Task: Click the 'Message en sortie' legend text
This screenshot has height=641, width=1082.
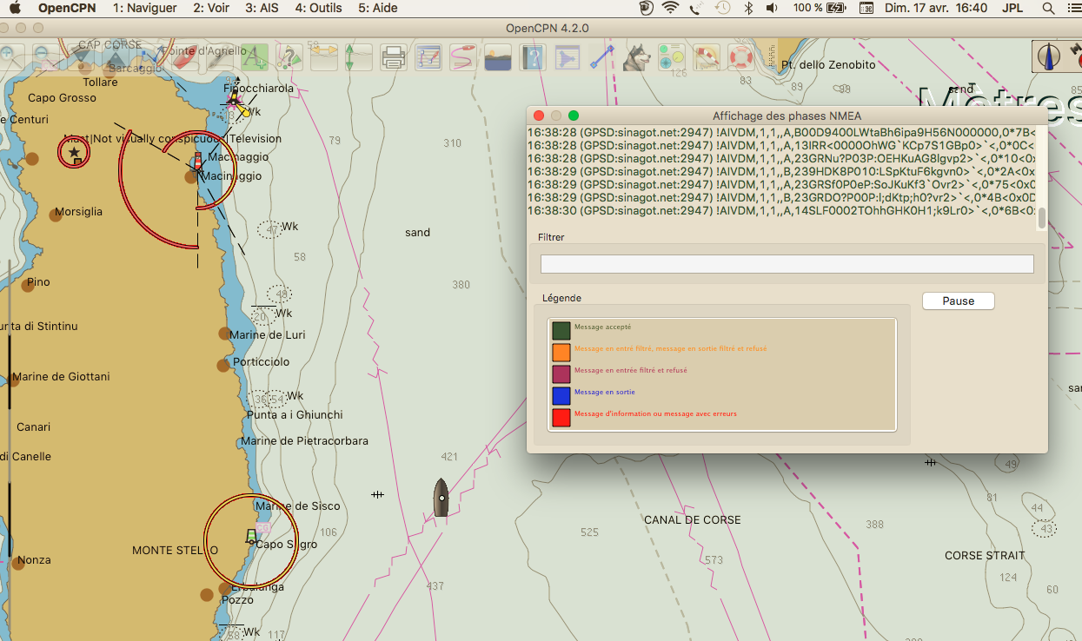Action: coord(605,393)
